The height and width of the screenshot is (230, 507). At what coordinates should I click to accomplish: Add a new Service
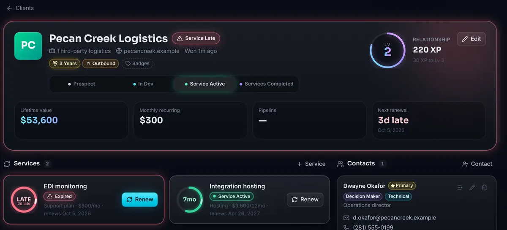311,164
